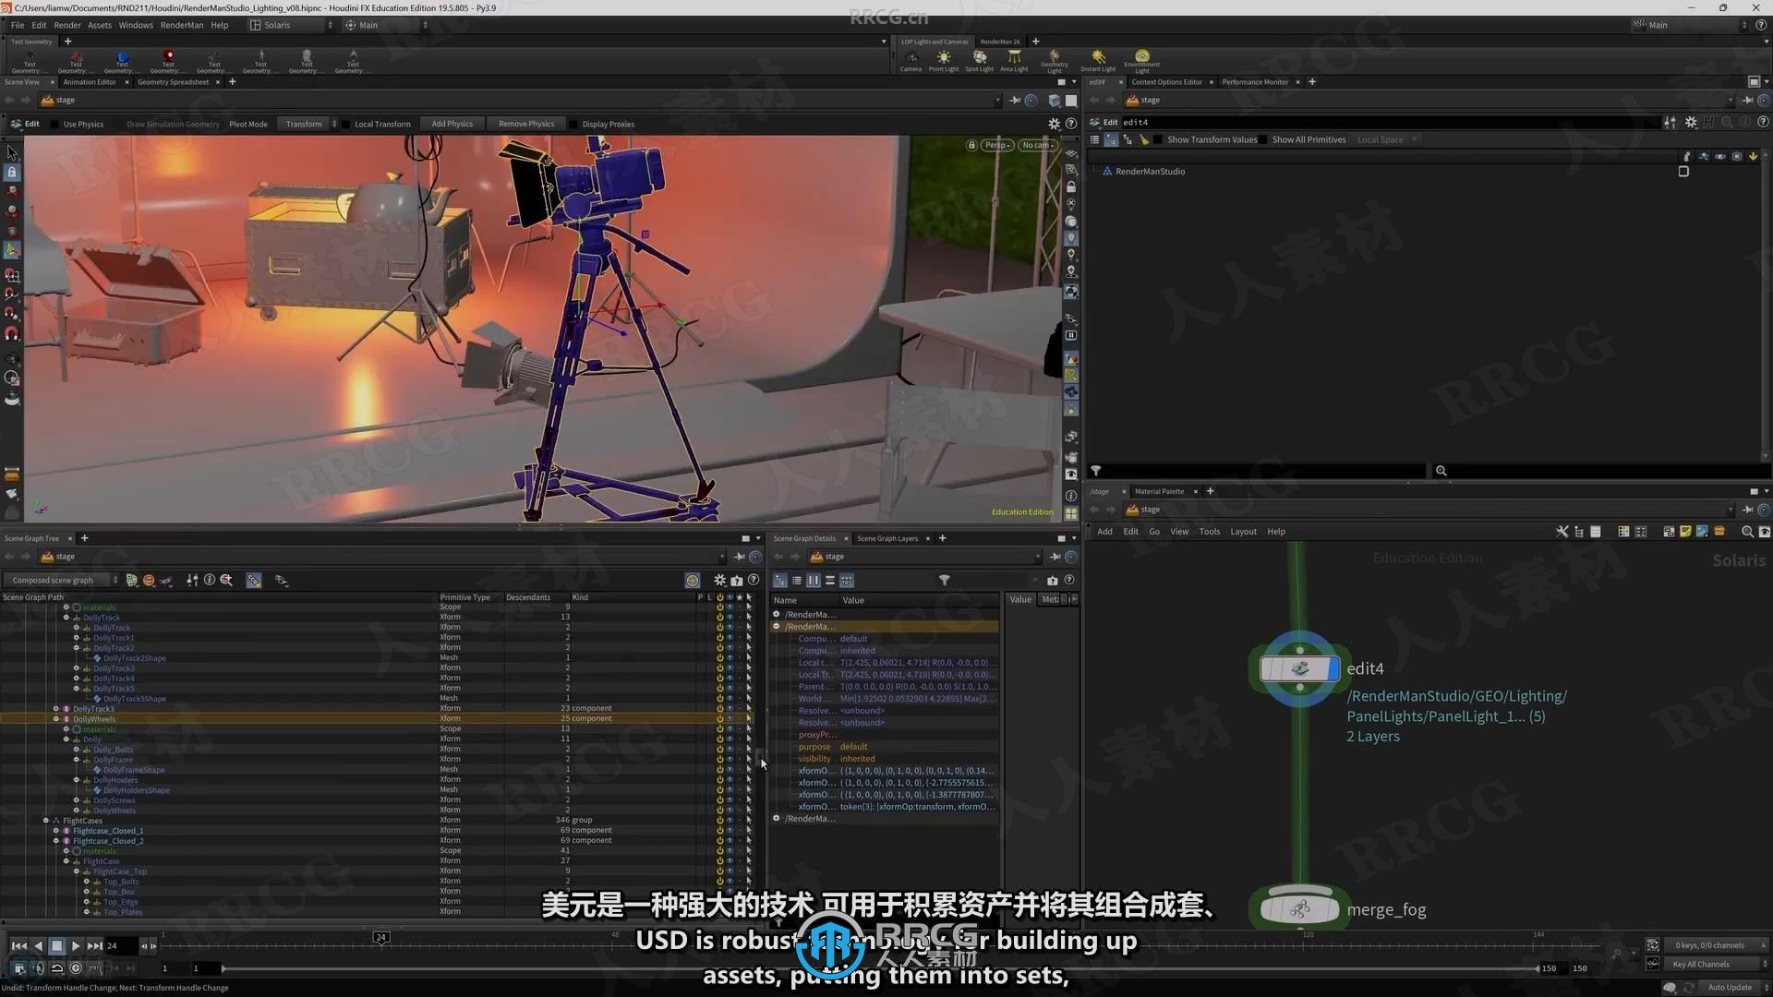
Task: Enable the Display Proxies checkbox
Action: pyautogui.click(x=573, y=125)
